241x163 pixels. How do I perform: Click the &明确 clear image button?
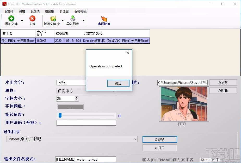[223, 91]
